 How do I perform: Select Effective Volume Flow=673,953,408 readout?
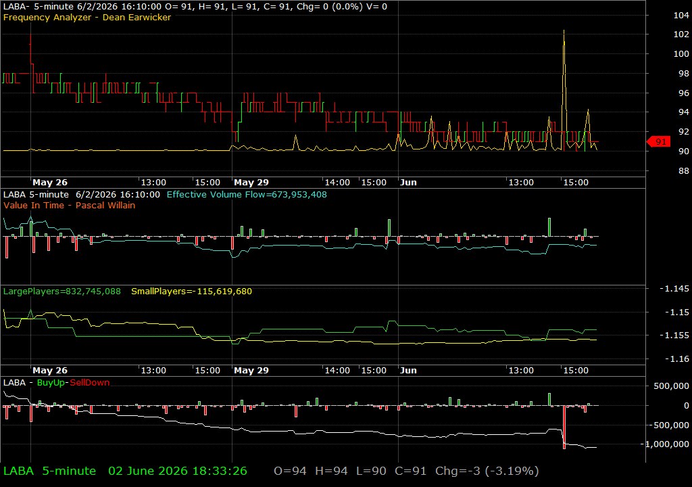tap(247, 194)
